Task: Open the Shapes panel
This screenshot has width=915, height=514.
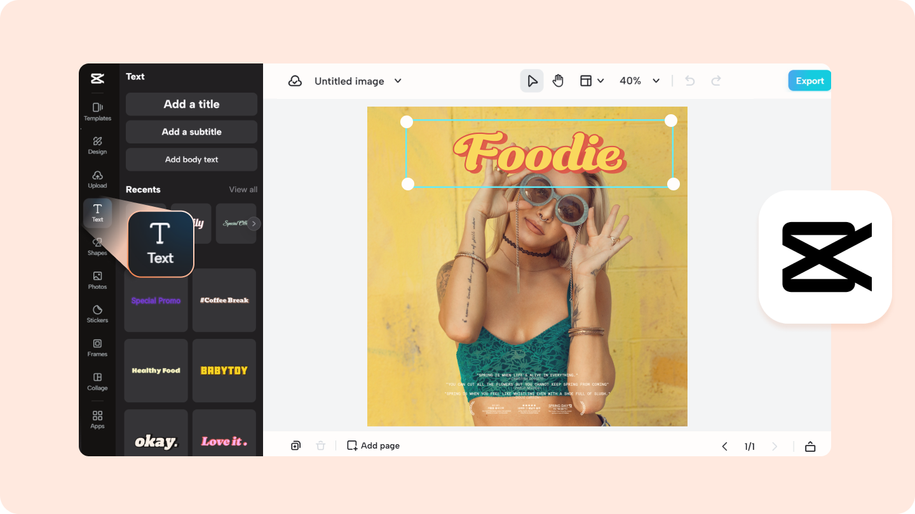Action: 97,247
